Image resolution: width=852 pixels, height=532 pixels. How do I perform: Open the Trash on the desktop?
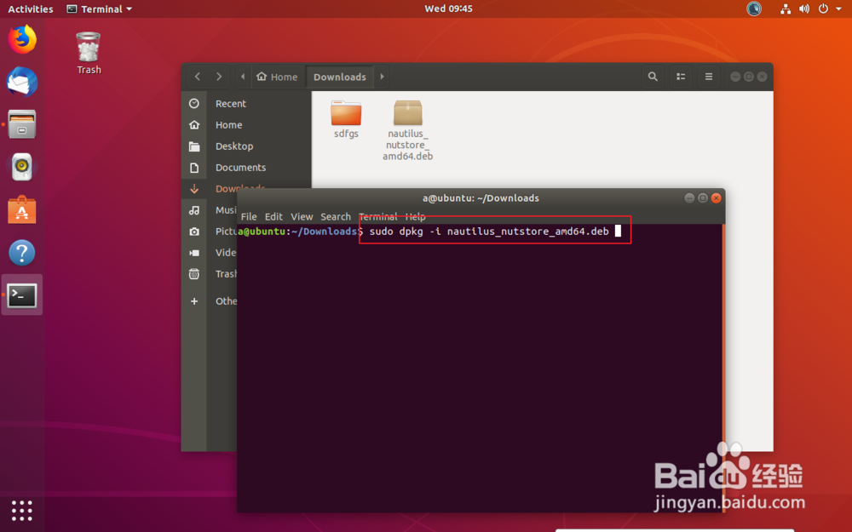[88, 47]
